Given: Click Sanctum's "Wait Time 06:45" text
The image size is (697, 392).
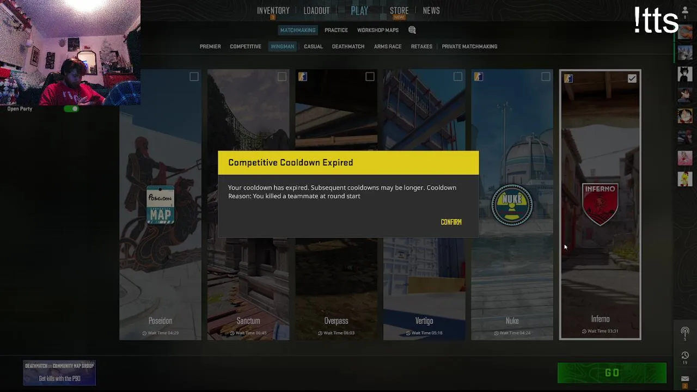Looking at the screenshot, I should point(251,333).
